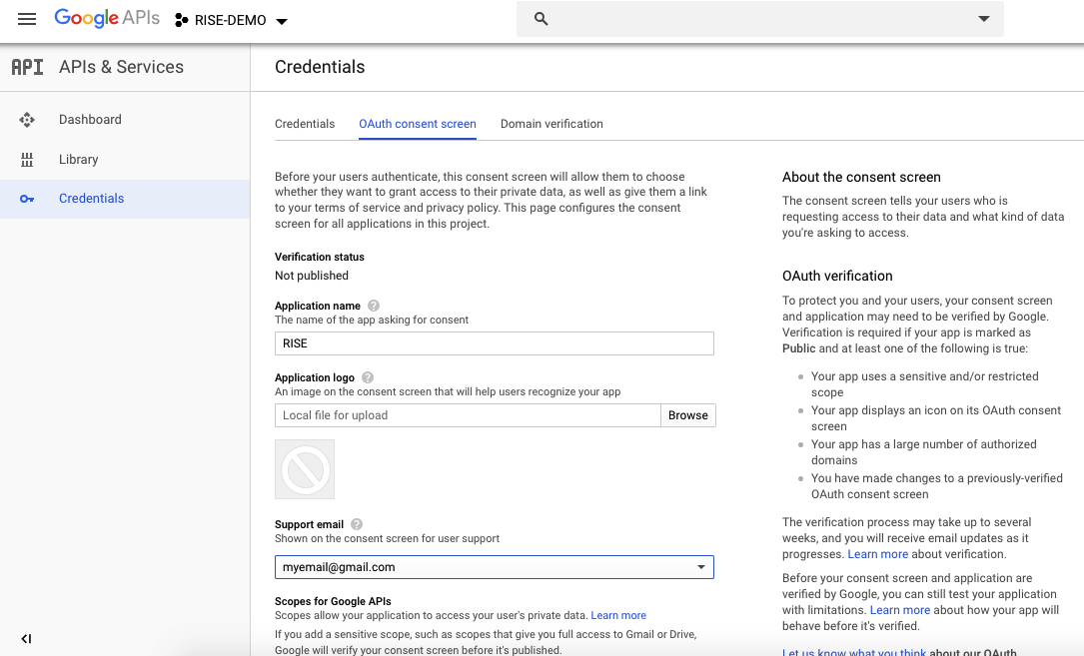Click Learn more link under Scopes for Google APIs

pyautogui.click(x=618, y=615)
